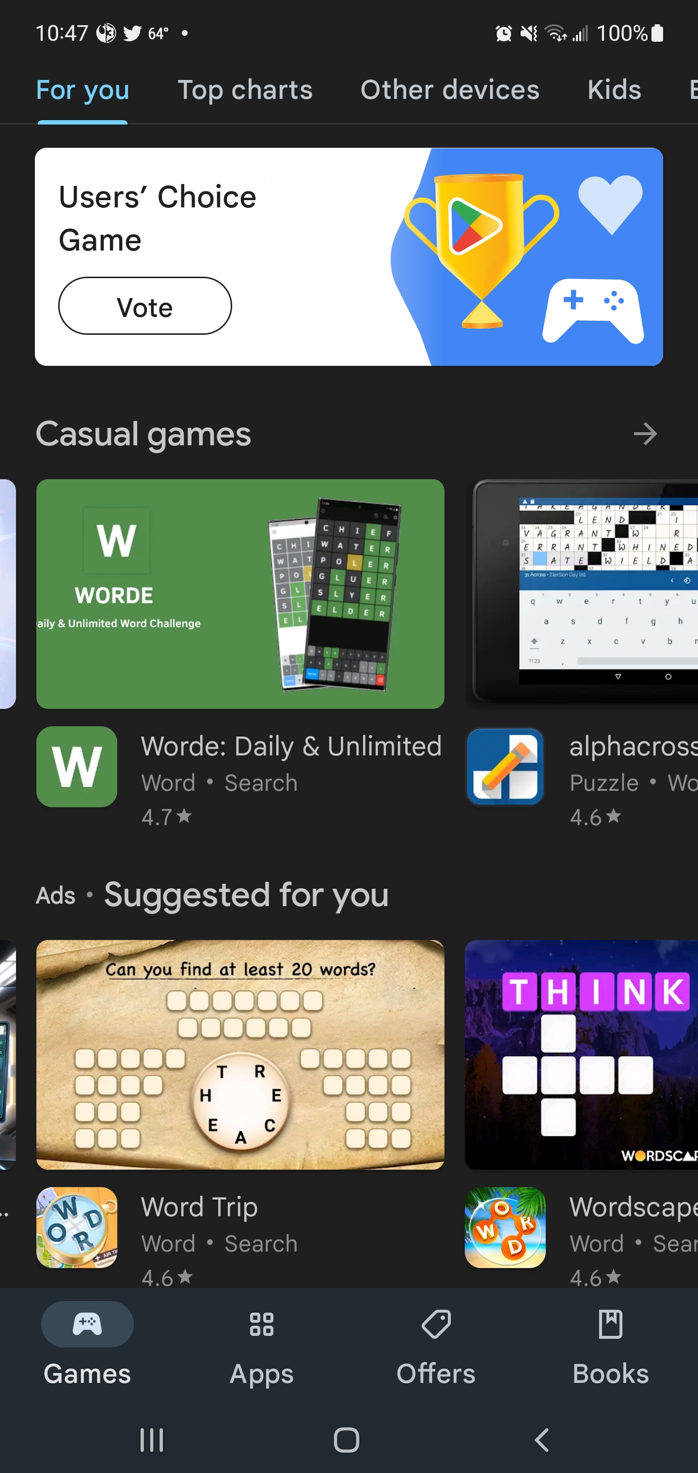Screen dimensions: 698x1473
Task: Open the Users' Choice Game trophy banner
Action: (349, 257)
